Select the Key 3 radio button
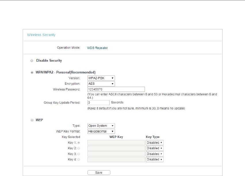Screen dimensions: 245x176 pyautogui.click(x=79, y=154)
